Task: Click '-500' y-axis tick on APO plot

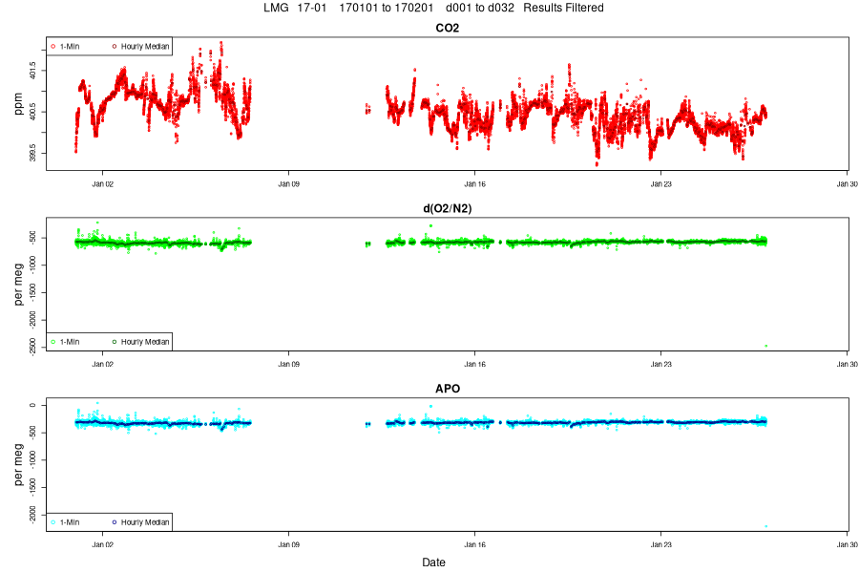Action: click(x=32, y=433)
